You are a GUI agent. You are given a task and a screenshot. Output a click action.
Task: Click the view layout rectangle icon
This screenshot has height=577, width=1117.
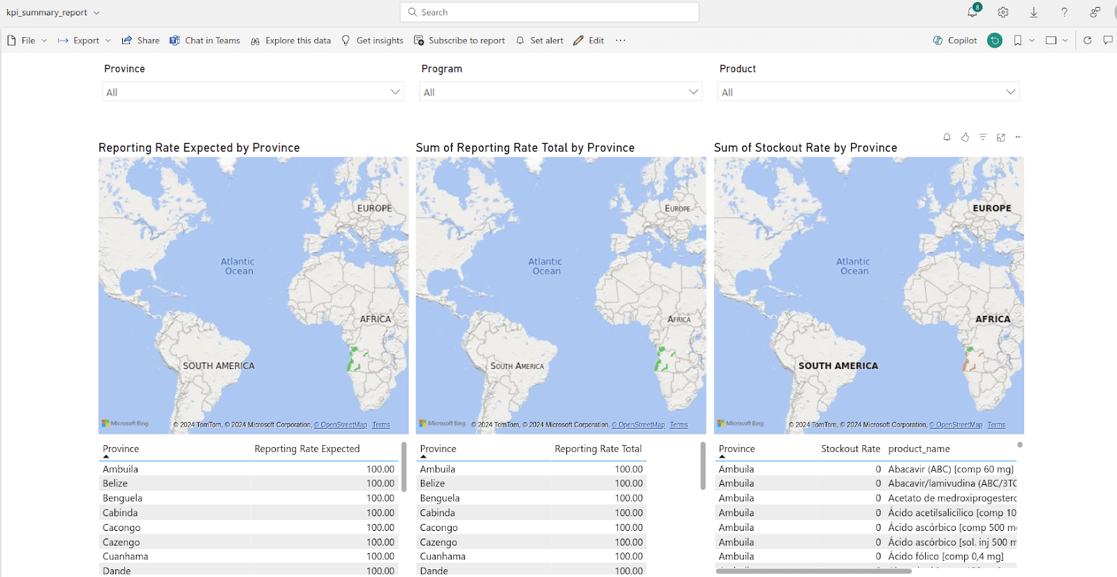(x=1051, y=41)
